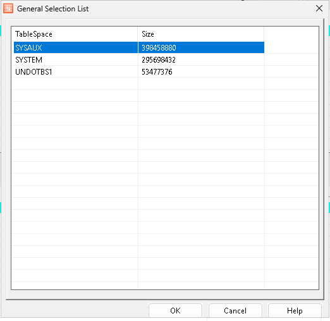Viewport: 330px width, 321px height.
Task: Click the size value 53477376
Action: [x=157, y=72]
